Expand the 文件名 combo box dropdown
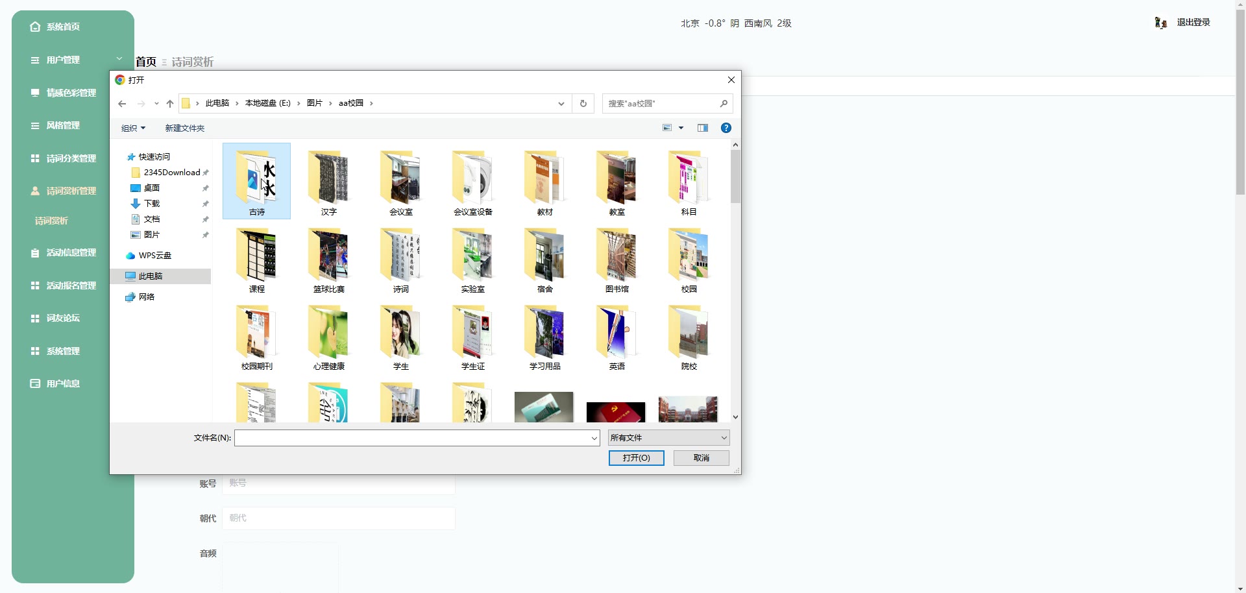Viewport: 1246px width, 593px height. click(x=594, y=438)
